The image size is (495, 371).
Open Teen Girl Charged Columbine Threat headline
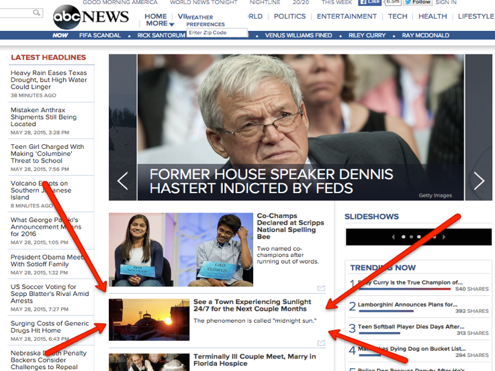click(x=48, y=154)
